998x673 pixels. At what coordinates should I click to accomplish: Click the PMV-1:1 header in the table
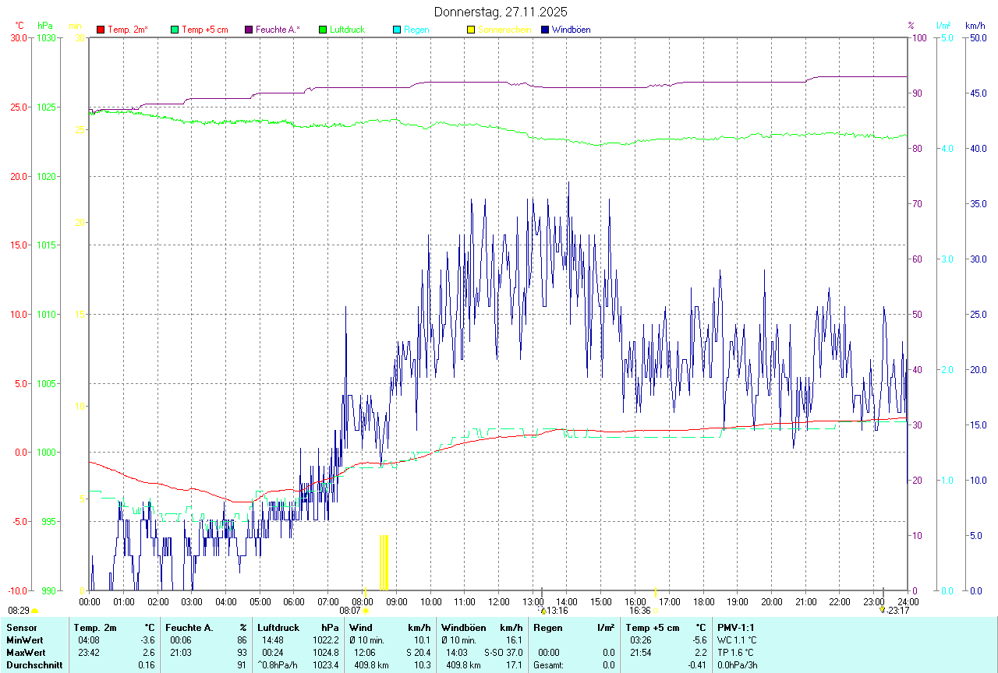pos(736,628)
